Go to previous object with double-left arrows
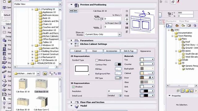Image resolution: width=198 pixels, height=111 pixels. [x=71, y=11]
